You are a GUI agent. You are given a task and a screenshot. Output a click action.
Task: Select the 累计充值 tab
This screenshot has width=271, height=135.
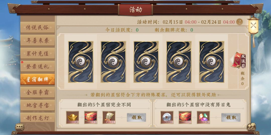tap(37, 53)
